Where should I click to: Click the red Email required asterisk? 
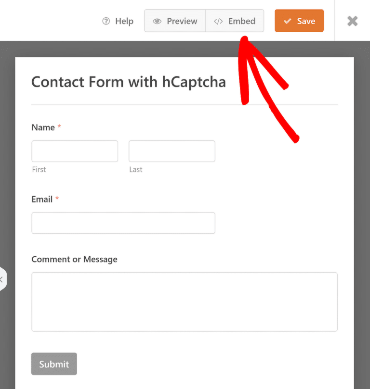[57, 199]
